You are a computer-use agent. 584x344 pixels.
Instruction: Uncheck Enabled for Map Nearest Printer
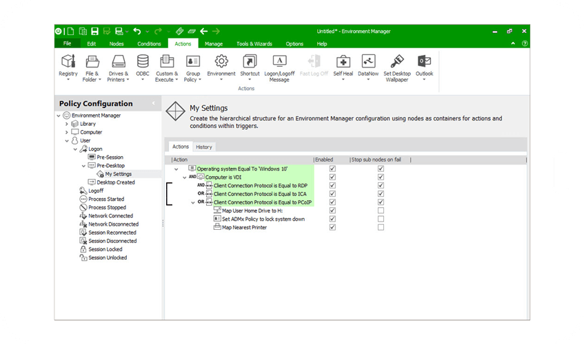(333, 228)
